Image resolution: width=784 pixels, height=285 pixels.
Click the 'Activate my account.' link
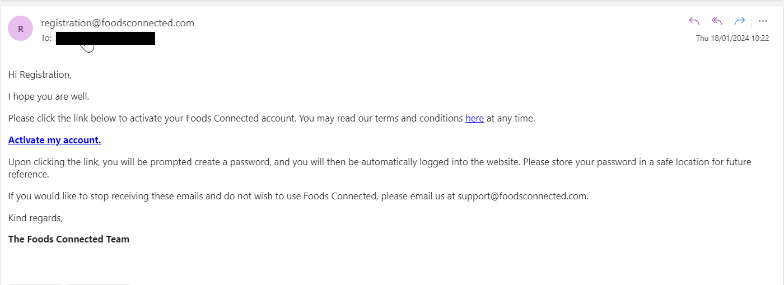point(54,141)
